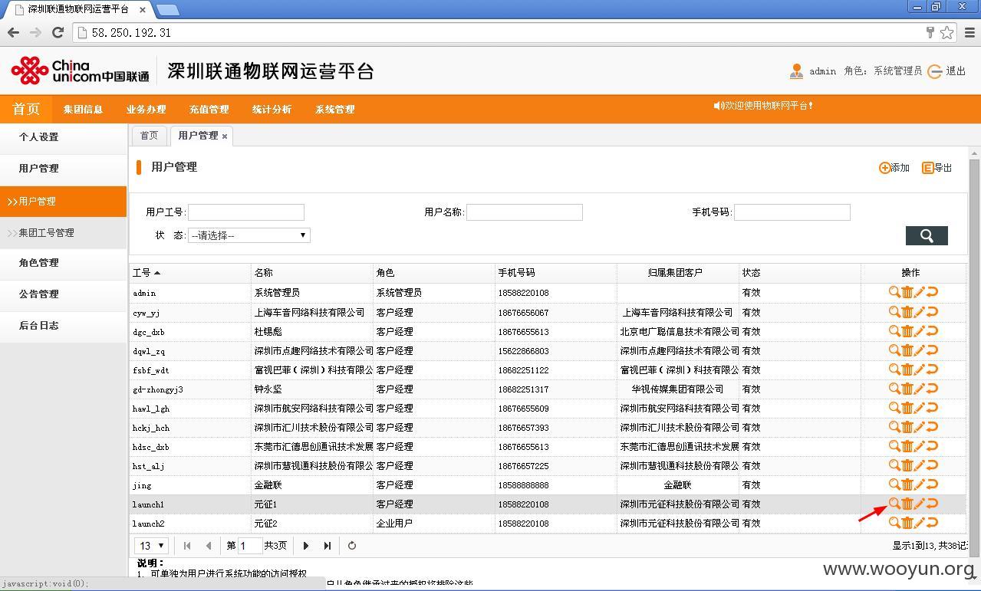Sort table by 工号 column header
Screen dimensions: 981x591
pyautogui.click(x=146, y=273)
